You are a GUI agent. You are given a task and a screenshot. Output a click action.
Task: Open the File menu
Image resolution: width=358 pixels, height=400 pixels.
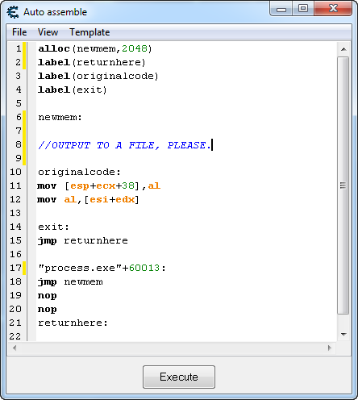pos(19,32)
